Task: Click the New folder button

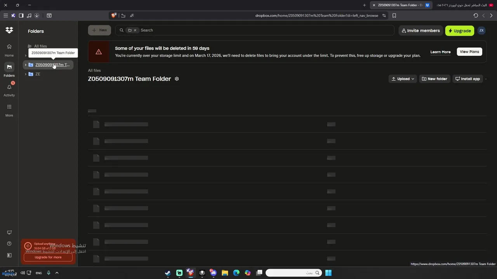Action: 434,79
